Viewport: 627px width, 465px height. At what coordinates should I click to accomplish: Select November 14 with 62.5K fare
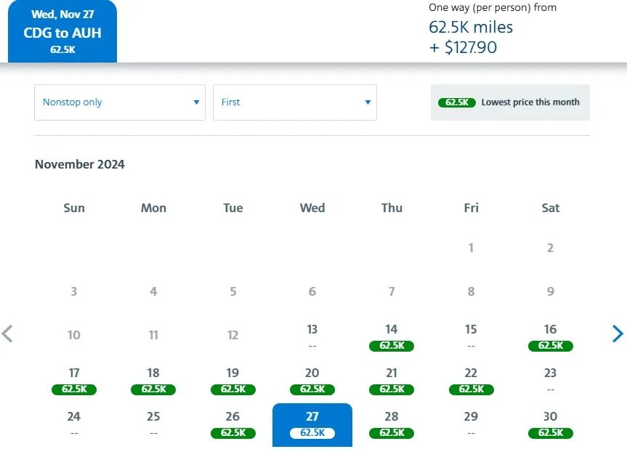(x=392, y=336)
